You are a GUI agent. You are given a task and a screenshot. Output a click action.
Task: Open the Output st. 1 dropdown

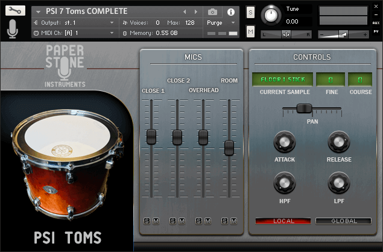point(75,23)
